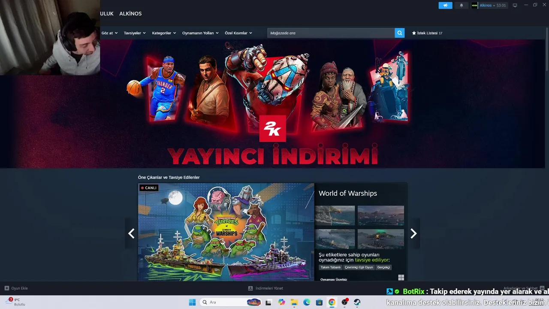This screenshot has height=309, width=549.
Task: Open the World of Warships featured artwork
Action: pyautogui.click(x=226, y=232)
